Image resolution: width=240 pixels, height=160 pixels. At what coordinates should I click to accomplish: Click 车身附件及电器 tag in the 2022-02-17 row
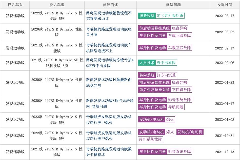click(152, 48)
